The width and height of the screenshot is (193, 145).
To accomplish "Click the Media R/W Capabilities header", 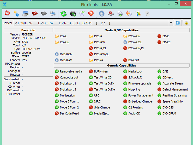I will [x=122, y=30].
